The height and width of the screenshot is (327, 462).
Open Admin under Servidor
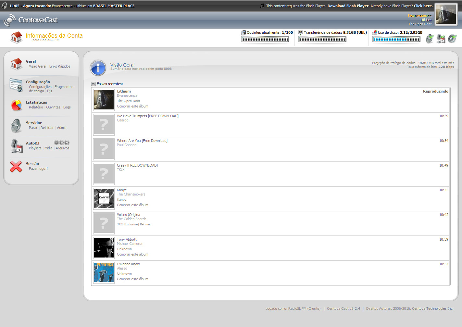click(x=62, y=128)
